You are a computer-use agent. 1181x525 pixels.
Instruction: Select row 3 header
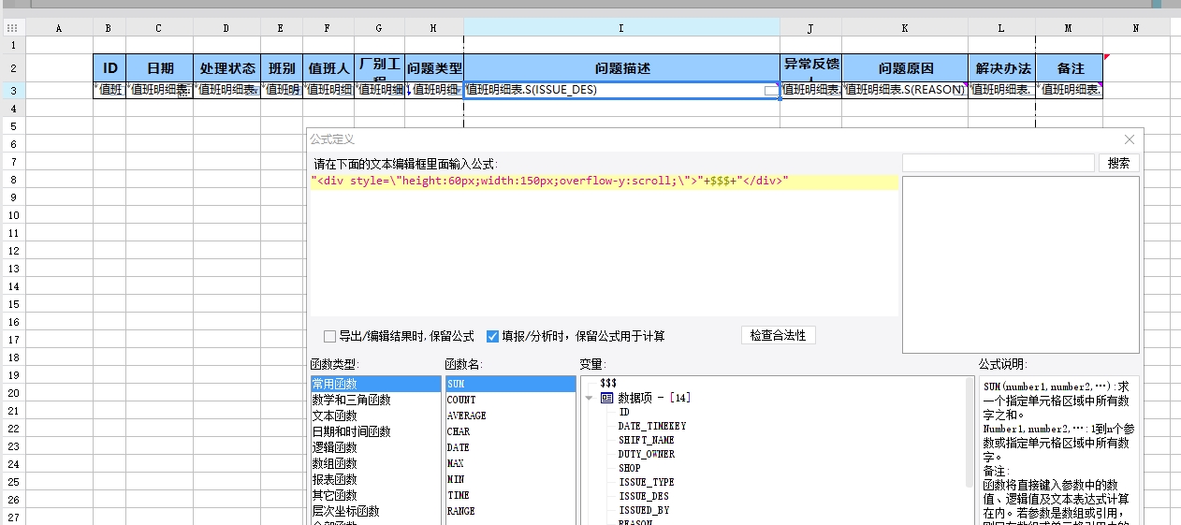click(12, 91)
